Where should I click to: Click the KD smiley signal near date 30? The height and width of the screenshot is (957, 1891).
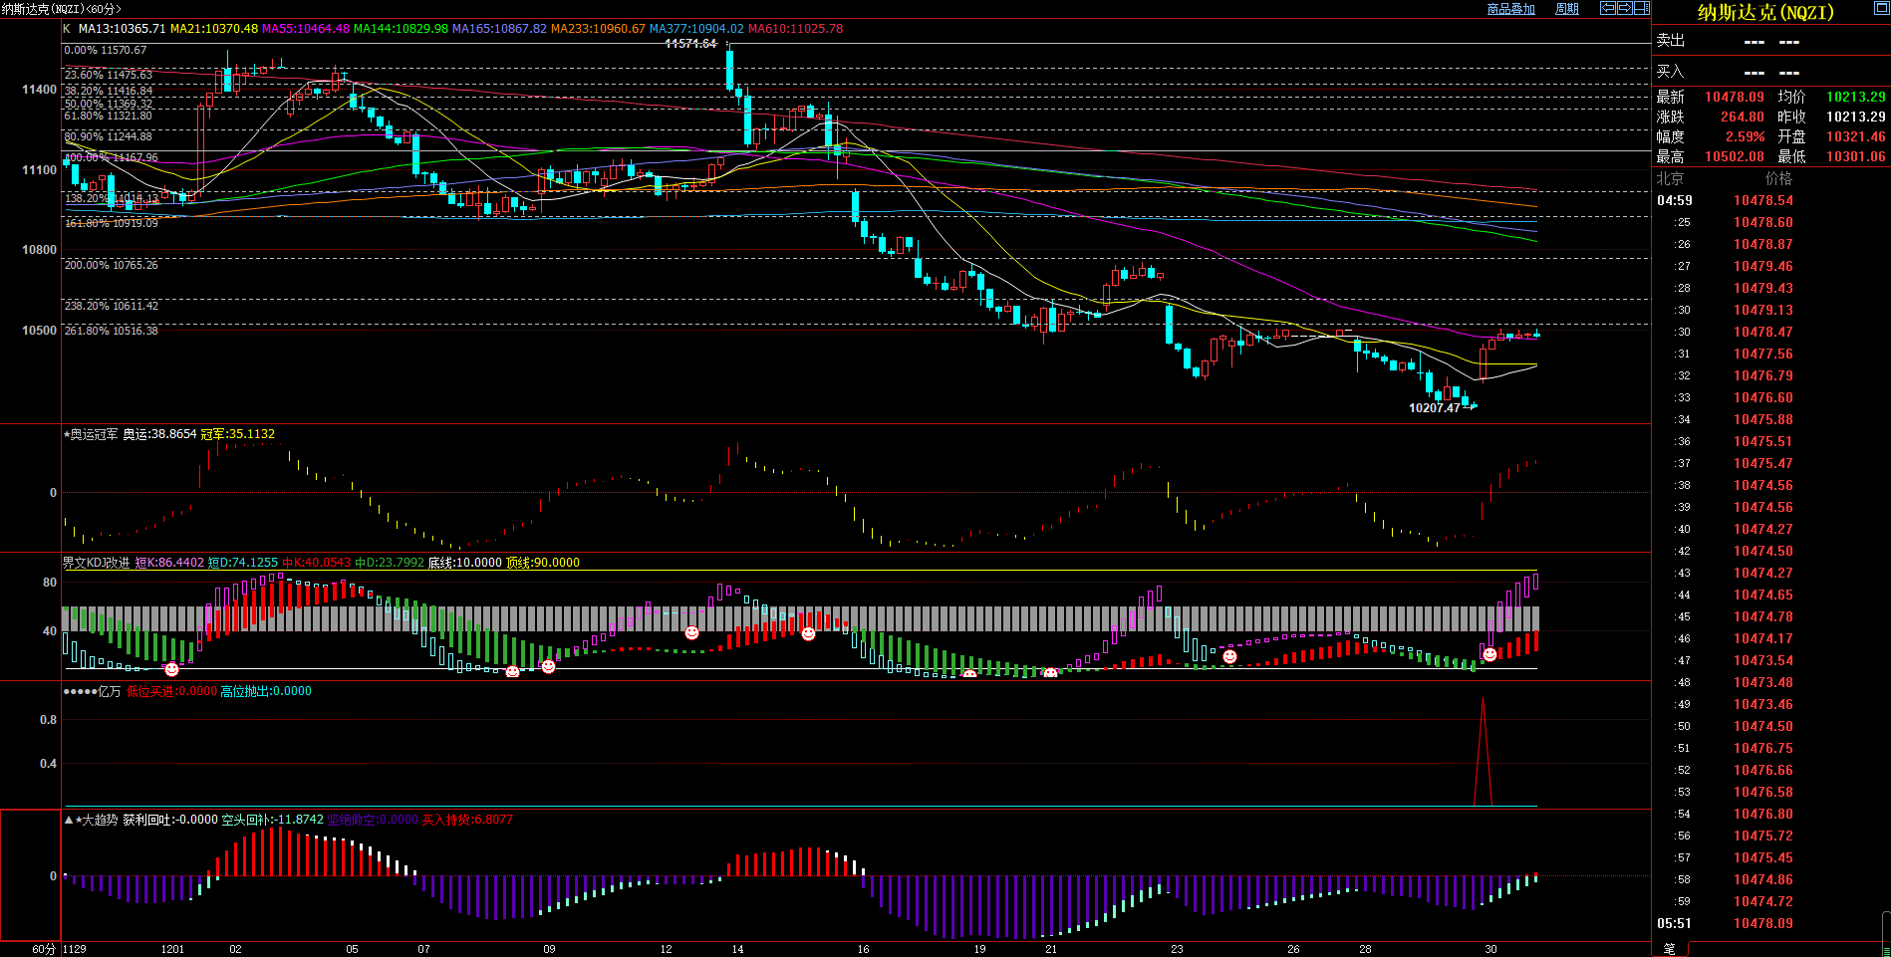coord(1489,654)
